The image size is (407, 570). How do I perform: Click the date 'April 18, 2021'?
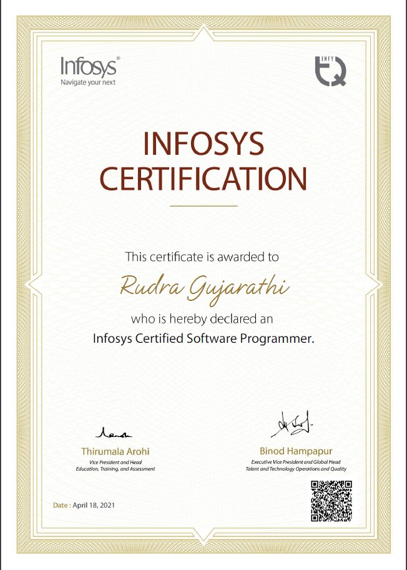coord(94,505)
